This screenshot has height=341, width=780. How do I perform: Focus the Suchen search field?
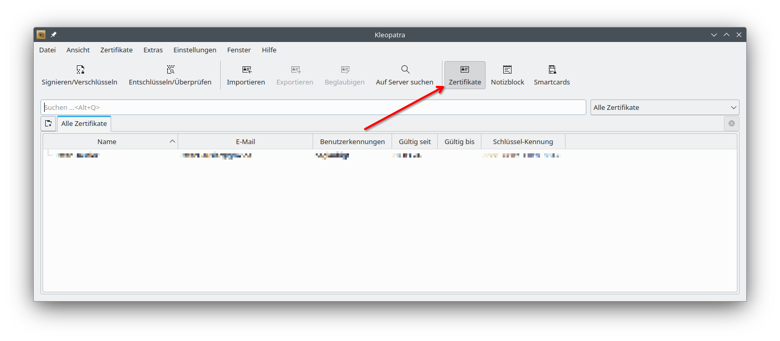(313, 107)
